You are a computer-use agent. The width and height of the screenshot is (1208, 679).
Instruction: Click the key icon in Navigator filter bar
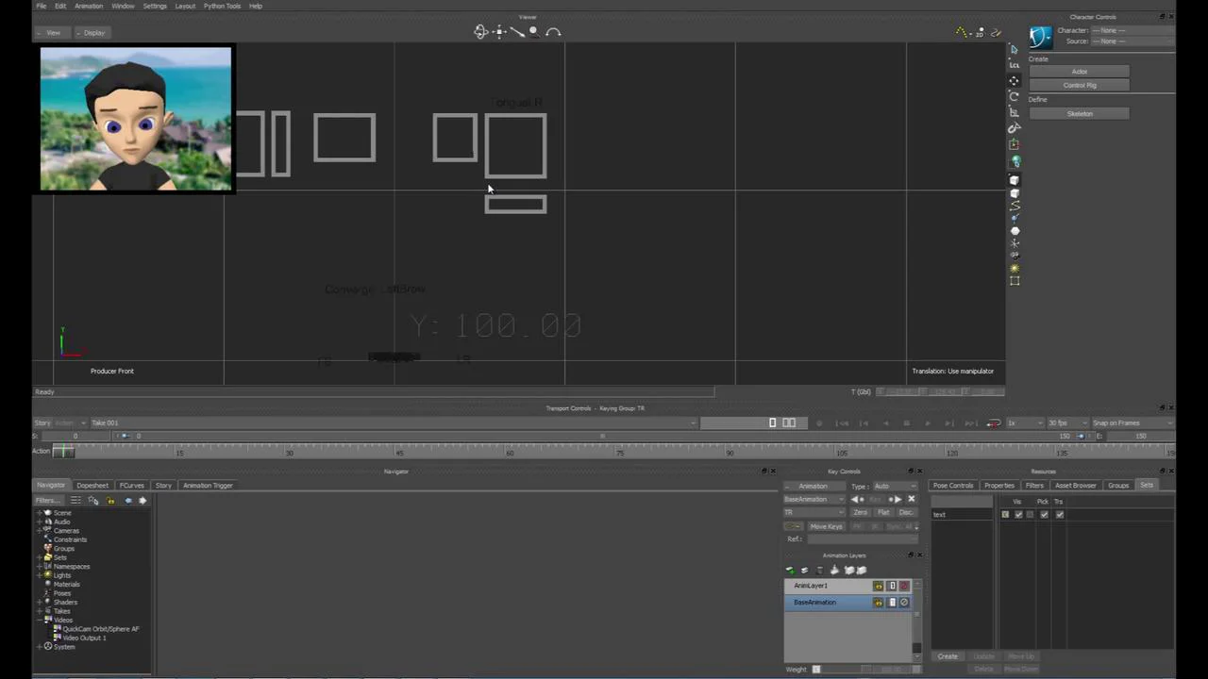tap(110, 501)
